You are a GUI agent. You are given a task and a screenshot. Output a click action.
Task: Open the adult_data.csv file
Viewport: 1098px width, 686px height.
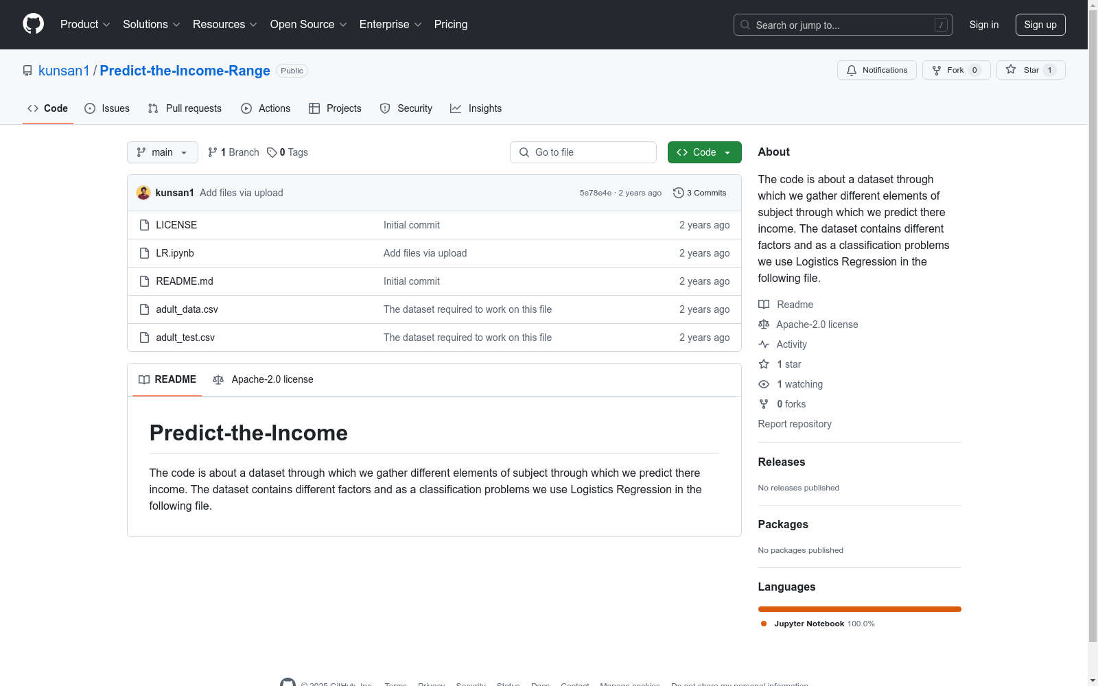[187, 309]
